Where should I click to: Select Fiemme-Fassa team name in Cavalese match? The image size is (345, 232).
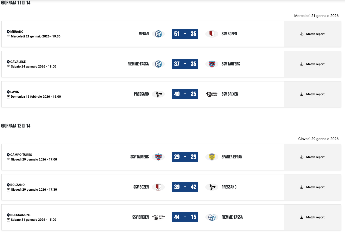[138, 64]
